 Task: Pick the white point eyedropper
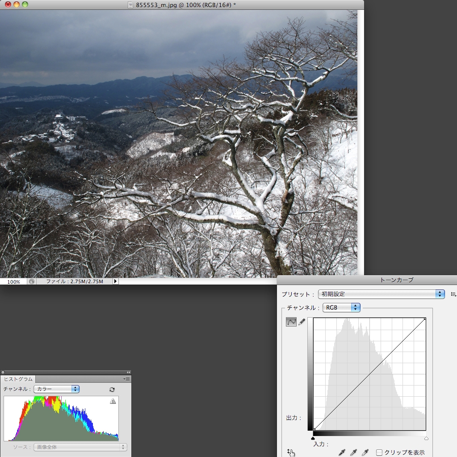pyautogui.click(x=365, y=453)
